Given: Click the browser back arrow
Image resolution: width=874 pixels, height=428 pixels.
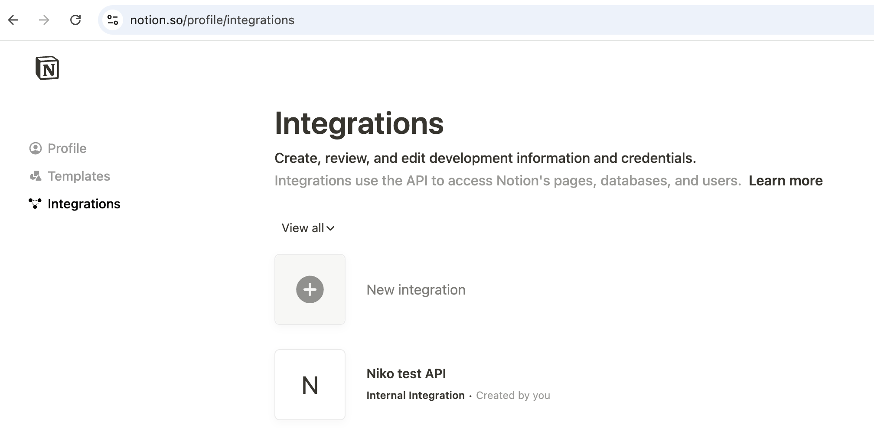Looking at the screenshot, I should pyautogui.click(x=13, y=20).
